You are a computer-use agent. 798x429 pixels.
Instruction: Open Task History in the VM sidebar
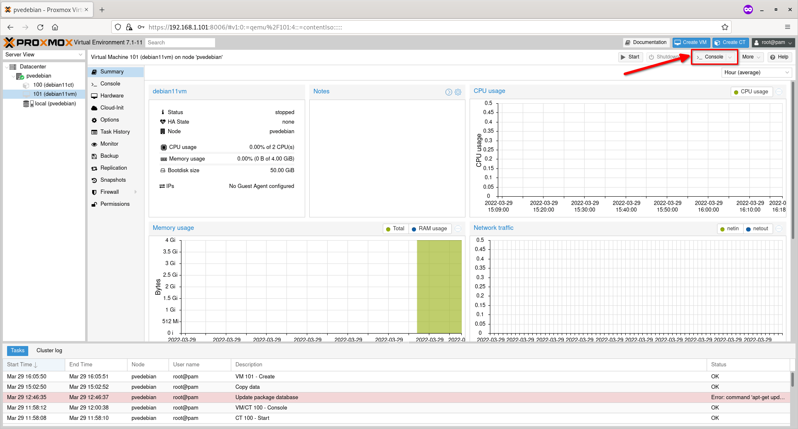coord(116,132)
